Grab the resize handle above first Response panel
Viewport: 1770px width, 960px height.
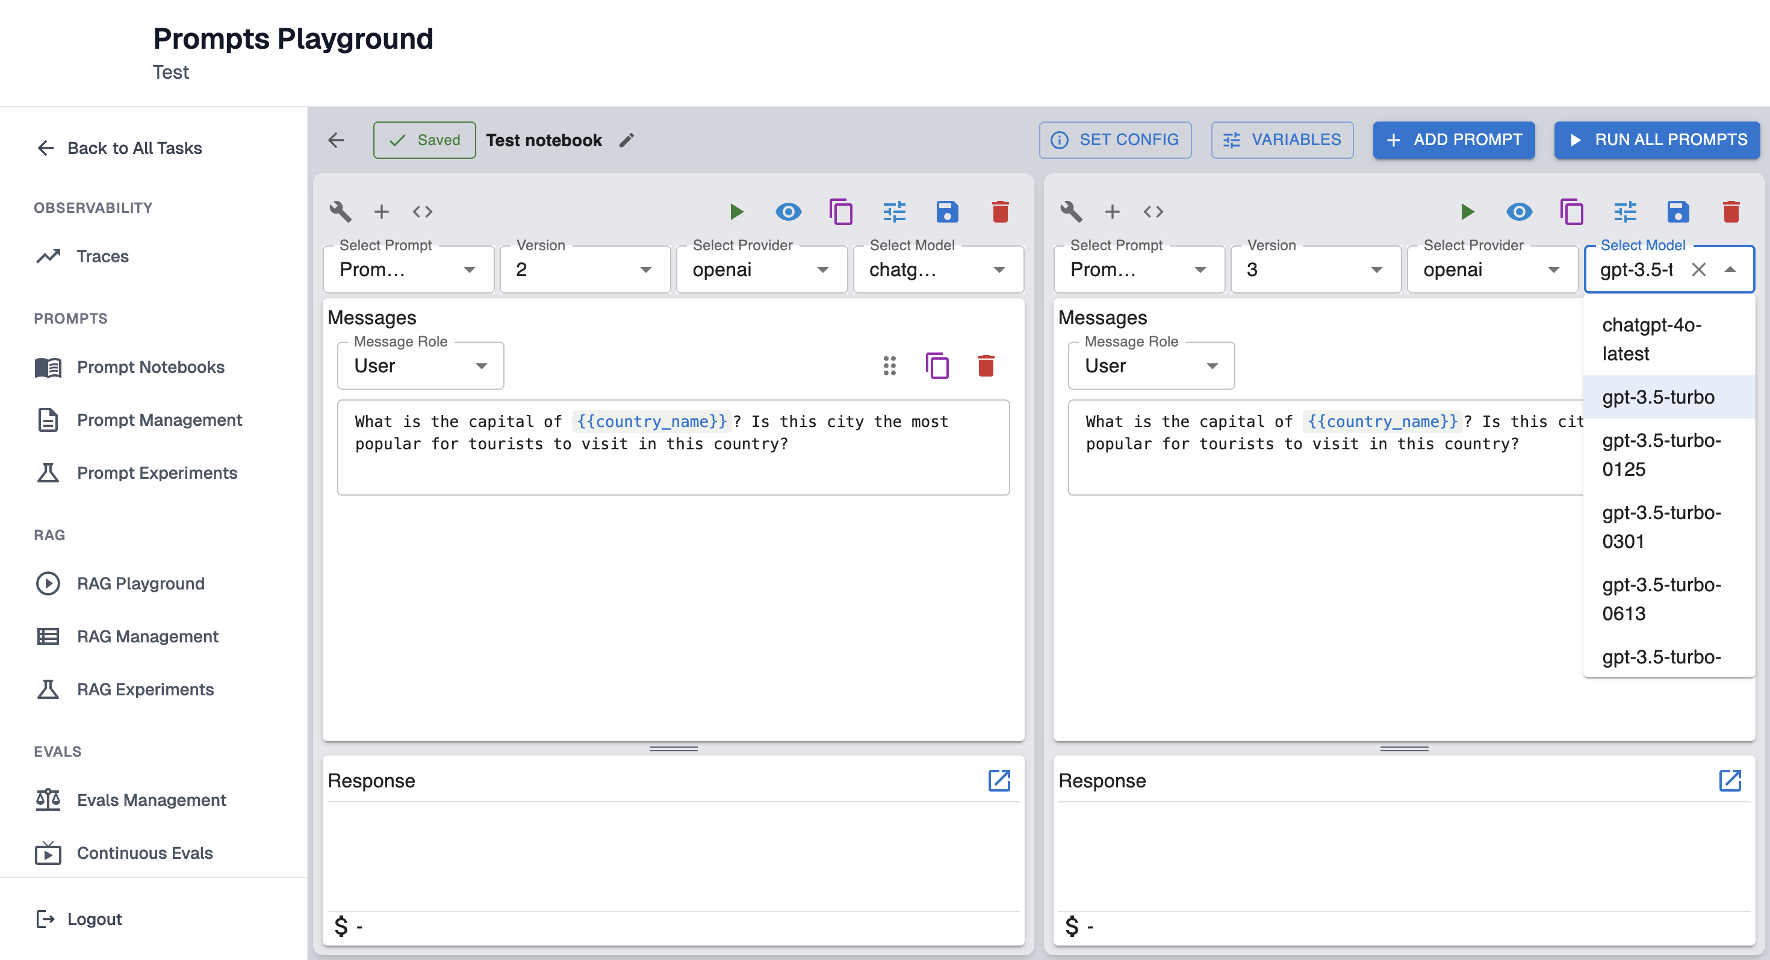672,748
